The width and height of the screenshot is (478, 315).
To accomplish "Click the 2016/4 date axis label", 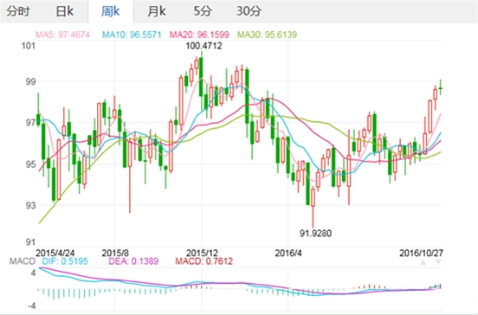I will [288, 253].
